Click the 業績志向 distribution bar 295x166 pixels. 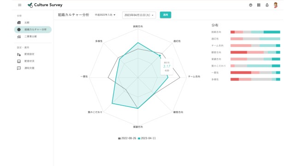(255, 59)
